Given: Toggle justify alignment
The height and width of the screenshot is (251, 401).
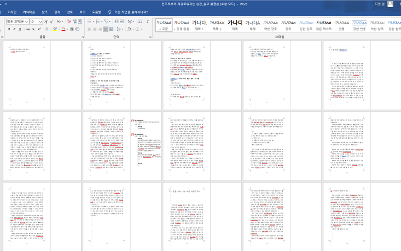Looking at the screenshot, I should [106, 29].
